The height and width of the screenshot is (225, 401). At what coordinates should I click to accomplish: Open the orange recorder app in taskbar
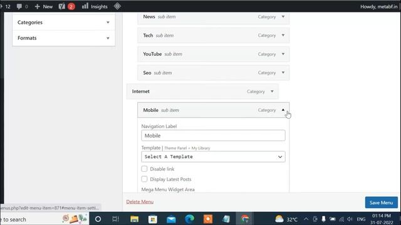[208, 219]
